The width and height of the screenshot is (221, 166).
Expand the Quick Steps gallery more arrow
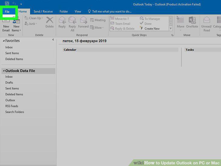point(171,29)
